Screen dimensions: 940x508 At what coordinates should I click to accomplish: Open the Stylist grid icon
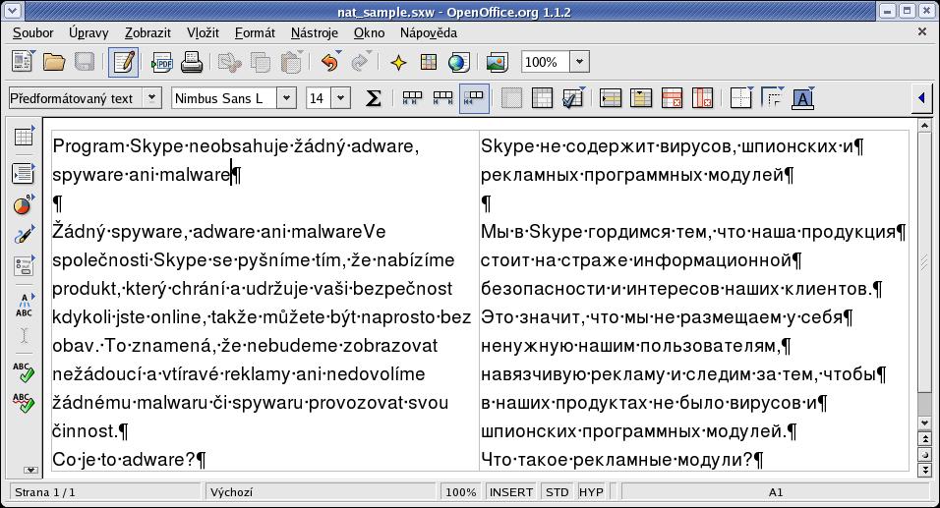[x=429, y=62]
